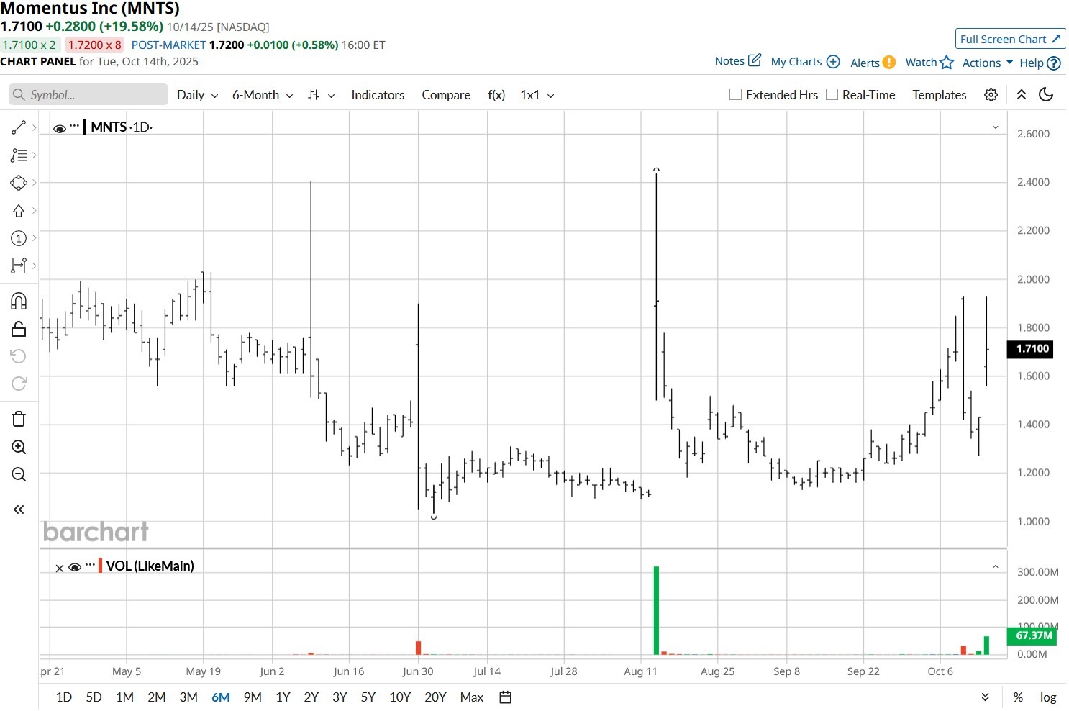The image size is (1069, 711).
Task: Open the Notes link
Action: tap(729, 61)
